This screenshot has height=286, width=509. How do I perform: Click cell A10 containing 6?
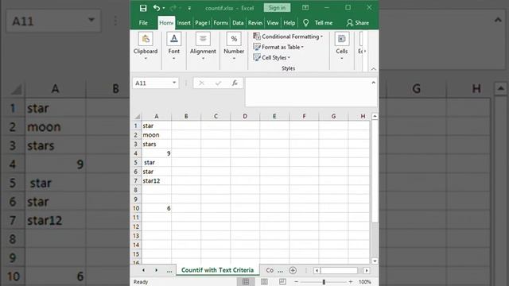coord(157,208)
